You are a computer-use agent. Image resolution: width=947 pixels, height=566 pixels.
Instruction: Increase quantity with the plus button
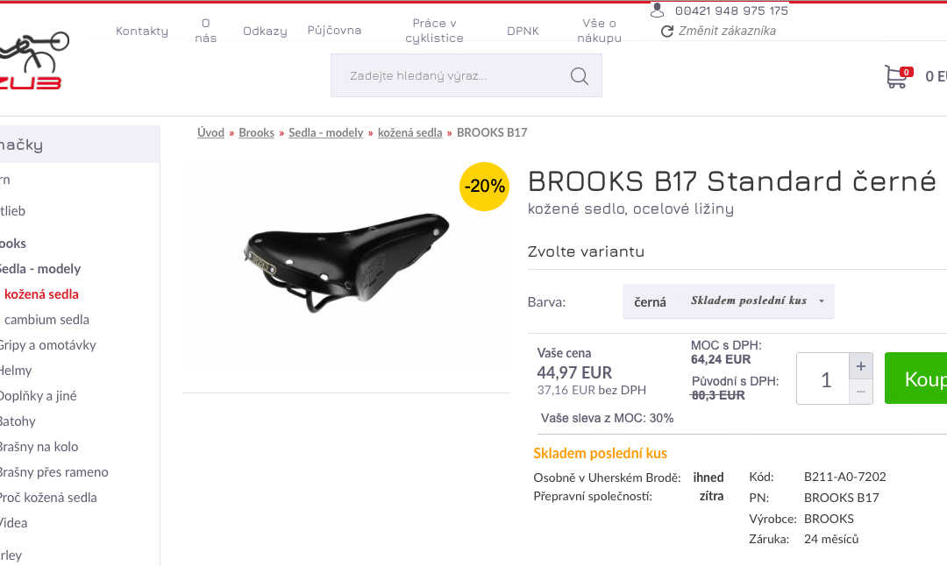point(861,366)
